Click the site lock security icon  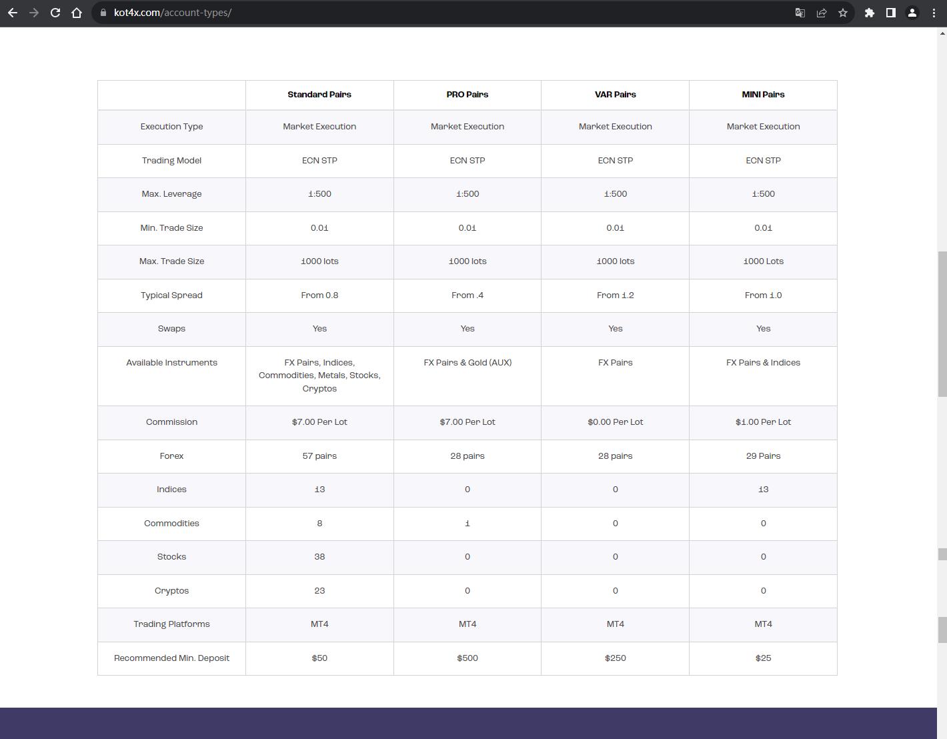(102, 13)
